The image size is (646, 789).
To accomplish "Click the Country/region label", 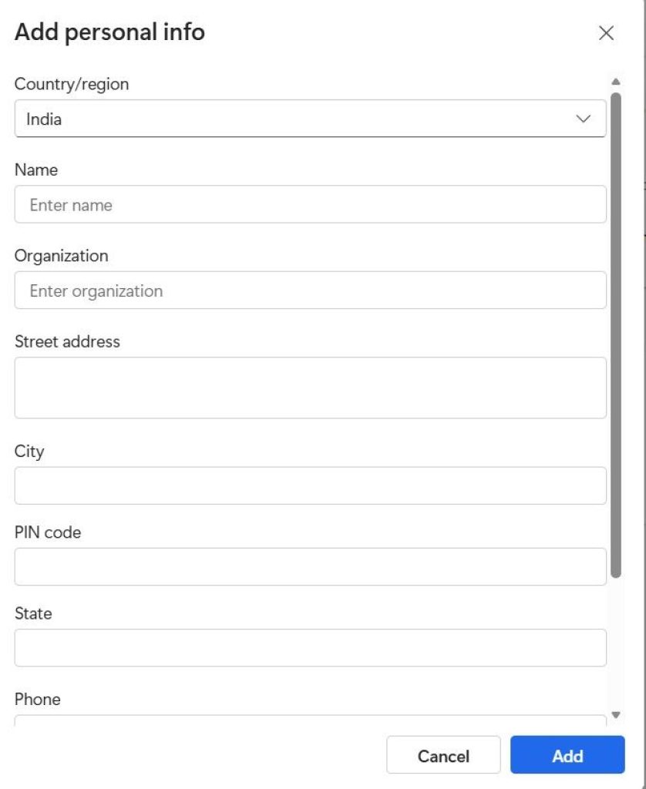I will click(72, 84).
